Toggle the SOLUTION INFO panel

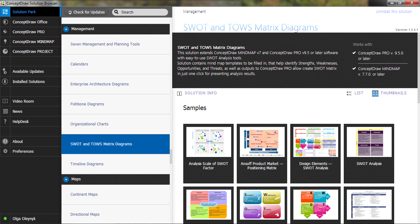(x=197, y=93)
